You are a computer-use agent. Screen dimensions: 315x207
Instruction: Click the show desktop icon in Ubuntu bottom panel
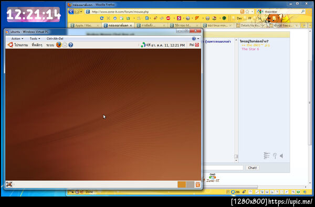coord(9,184)
